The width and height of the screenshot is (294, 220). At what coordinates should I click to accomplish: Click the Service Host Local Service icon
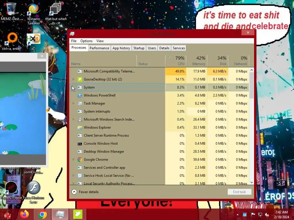pyautogui.click(x=80, y=176)
